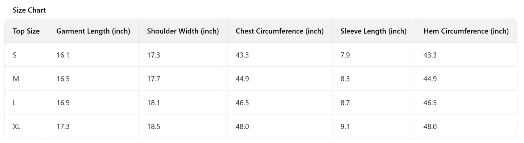The image size is (524, 143).
Task: Click garment length value 17.3 for XL
Action: pos(63,127)
